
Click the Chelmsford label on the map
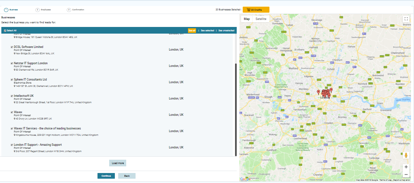tap(397, 53)
